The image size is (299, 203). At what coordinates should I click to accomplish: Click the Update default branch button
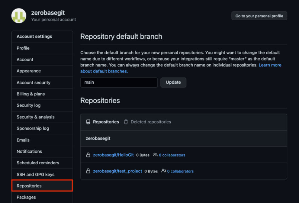[173, 82]
